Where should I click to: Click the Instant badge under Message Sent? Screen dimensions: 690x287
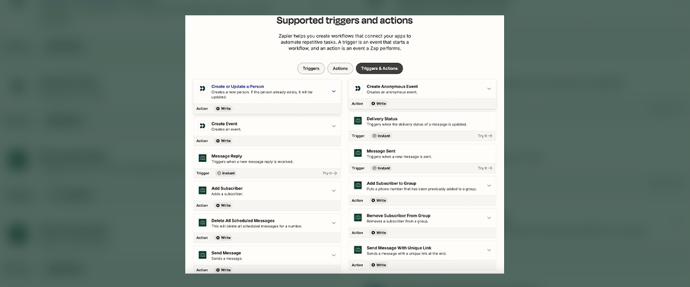click(x=381, y=168)
